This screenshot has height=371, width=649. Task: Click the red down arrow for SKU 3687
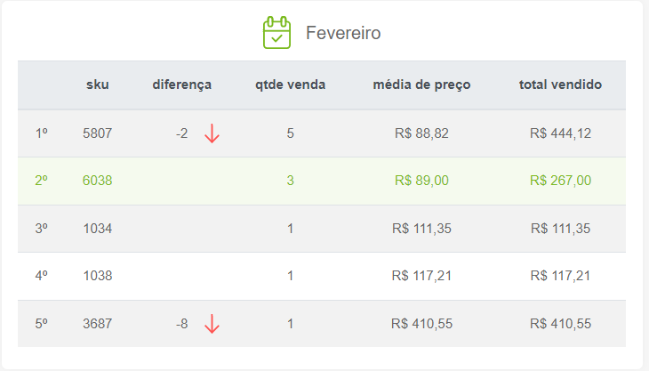pyautogui.click(x=212, y=324)
